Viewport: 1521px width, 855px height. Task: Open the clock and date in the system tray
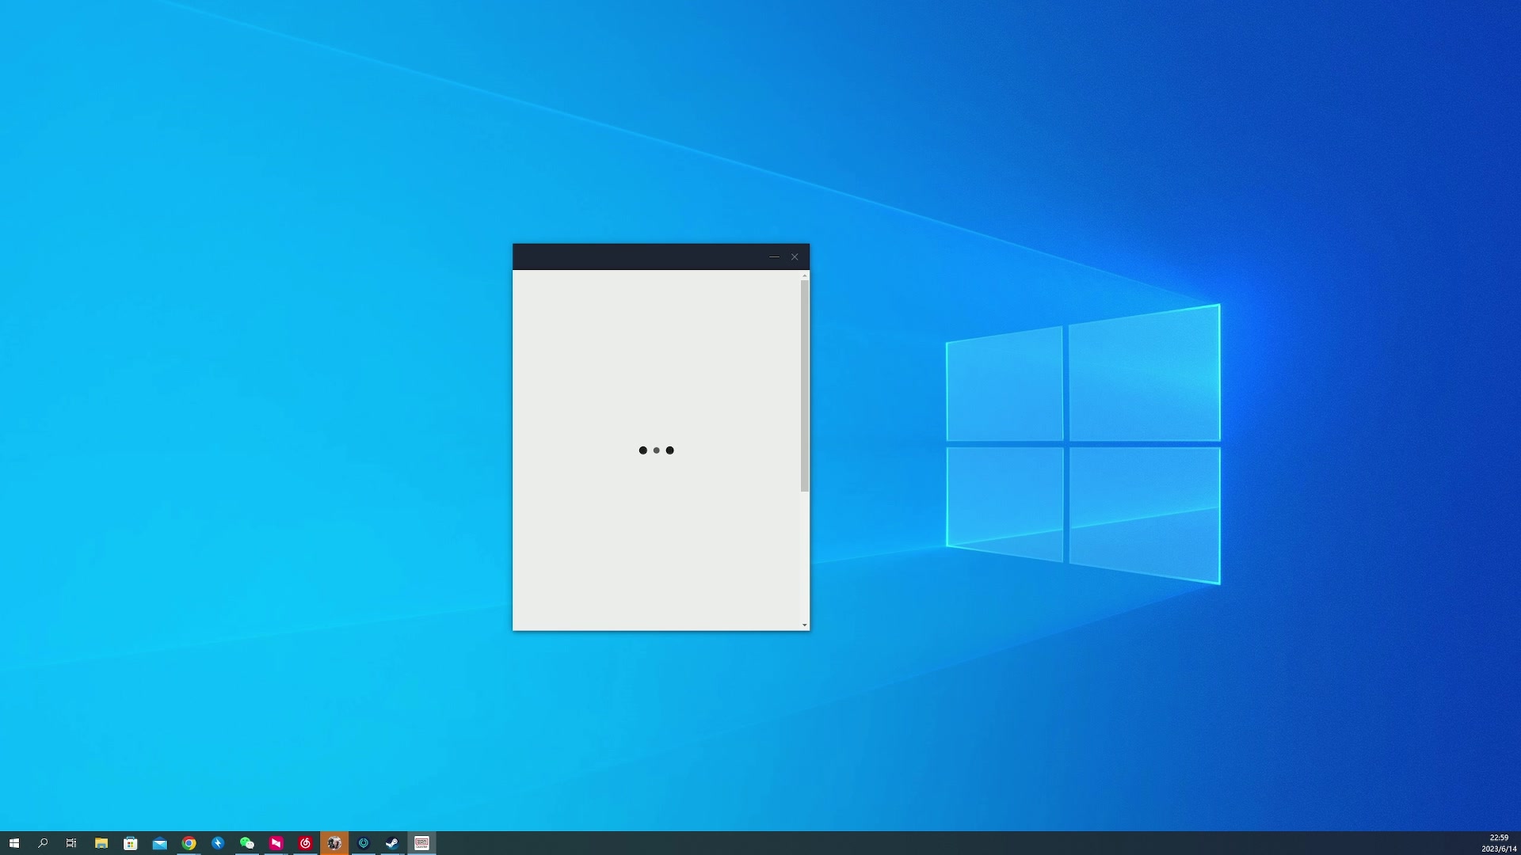coord(1498,843)
